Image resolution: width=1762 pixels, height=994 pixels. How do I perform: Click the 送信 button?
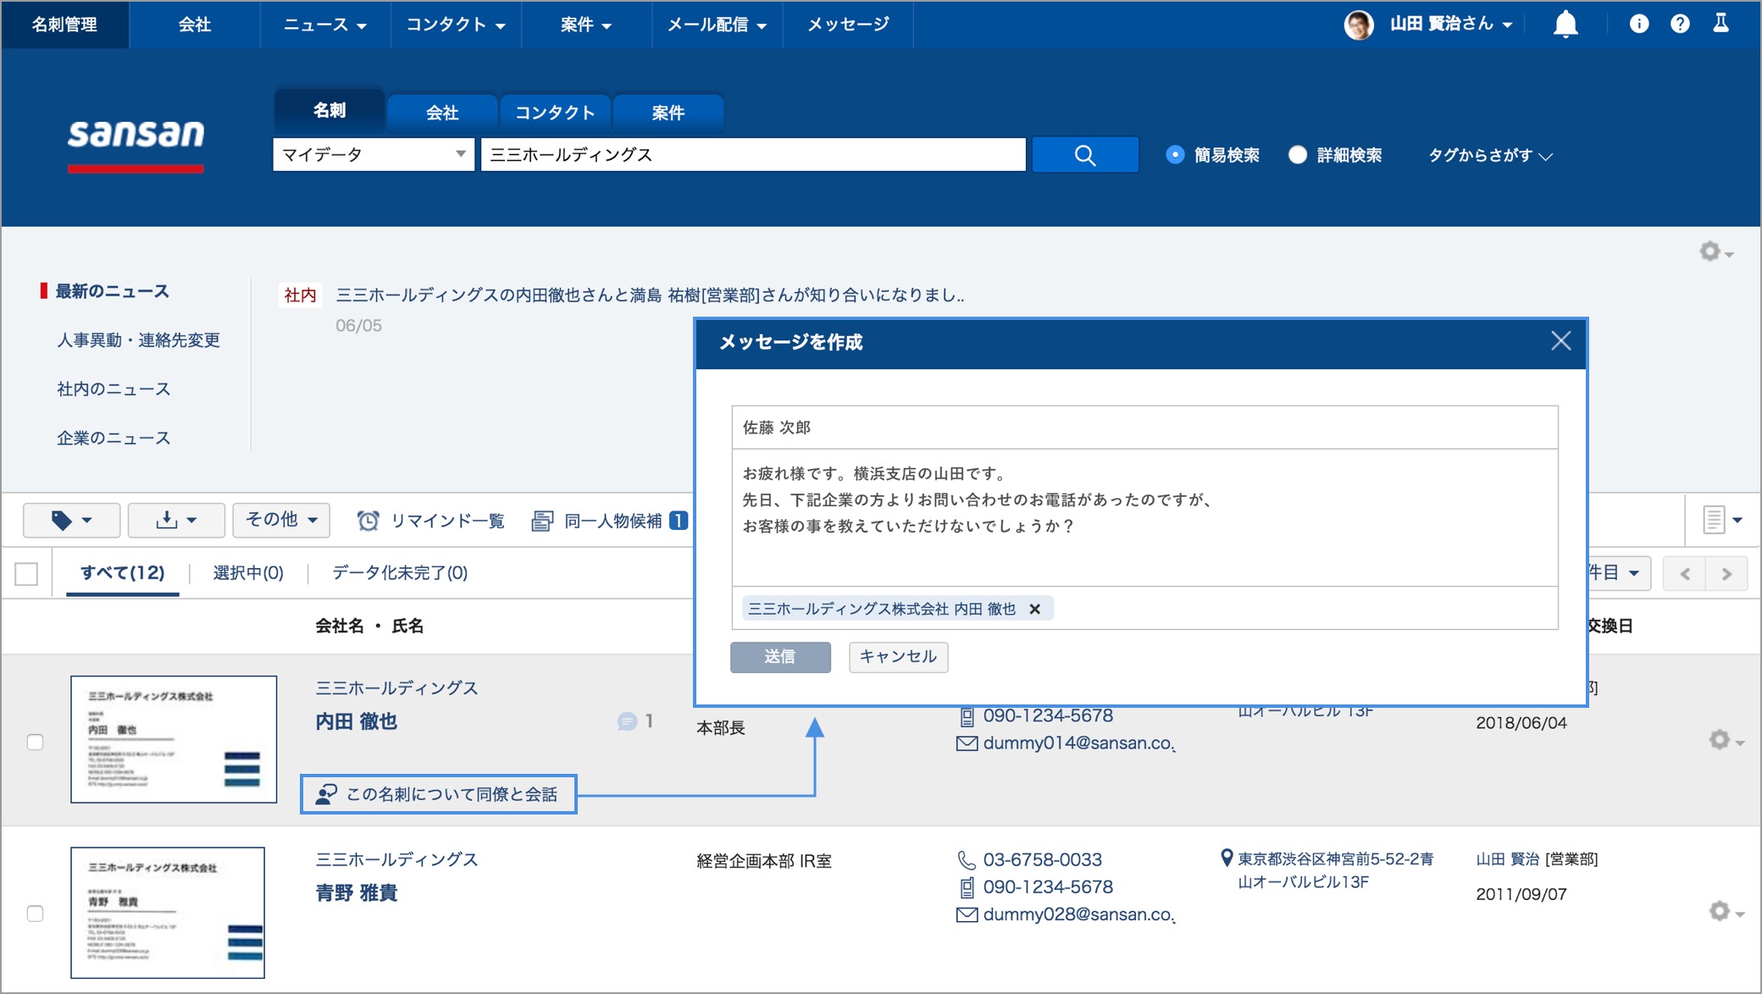click(x=780, y=657)
